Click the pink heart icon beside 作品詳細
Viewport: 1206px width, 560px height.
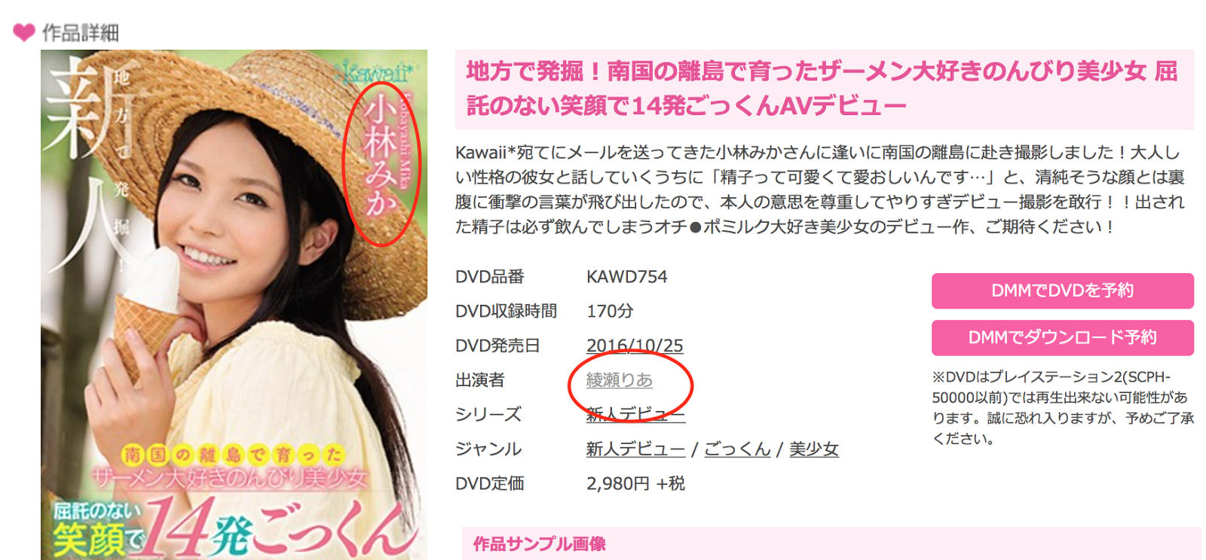pyautogui.click(x=24, y=32)
